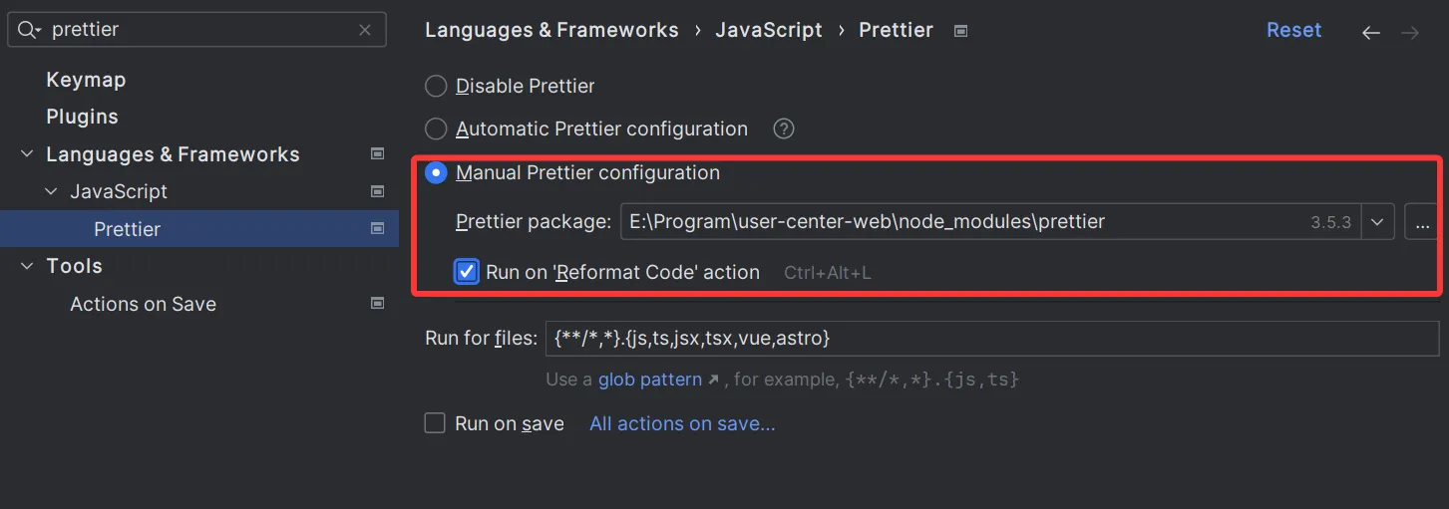Click the back arrow in settings header
1449x509 pixels.
pos(1371,32)
